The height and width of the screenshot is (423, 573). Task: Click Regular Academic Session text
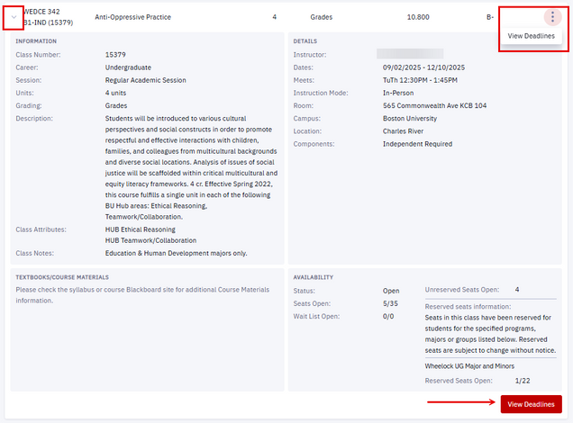(x=145, y=80)
